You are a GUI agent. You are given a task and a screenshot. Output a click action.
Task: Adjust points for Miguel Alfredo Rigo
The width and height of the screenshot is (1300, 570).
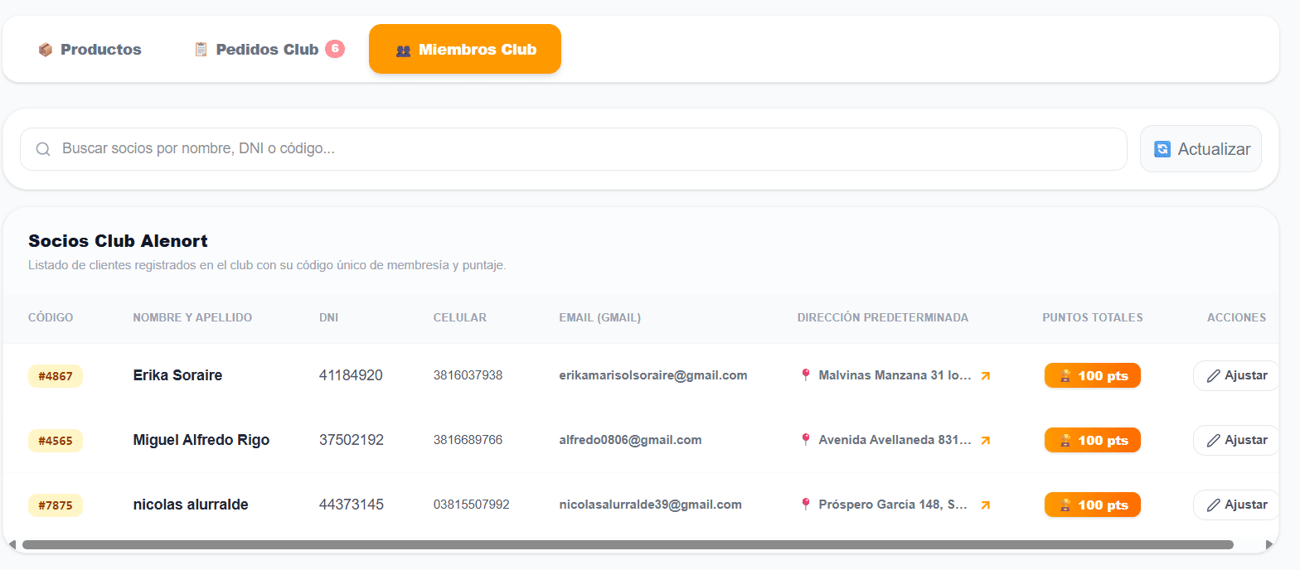(1236, 440)
